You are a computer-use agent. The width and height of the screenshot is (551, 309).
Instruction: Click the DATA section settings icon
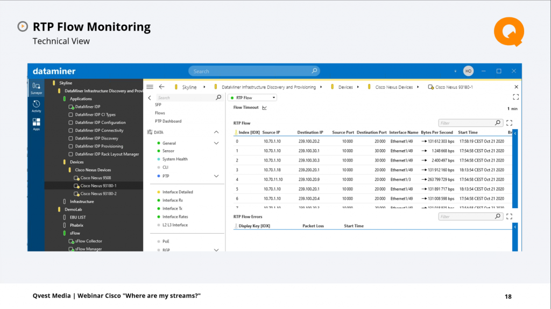coord(150,132)
